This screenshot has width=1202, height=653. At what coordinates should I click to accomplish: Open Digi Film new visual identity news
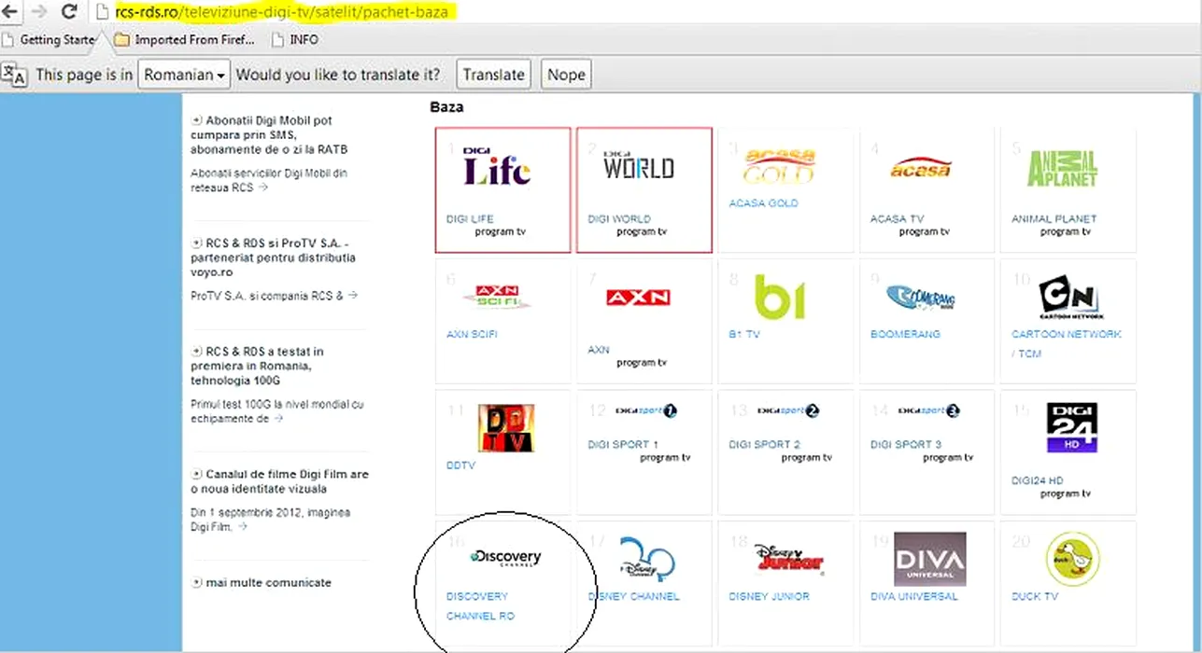pos(280,481)
